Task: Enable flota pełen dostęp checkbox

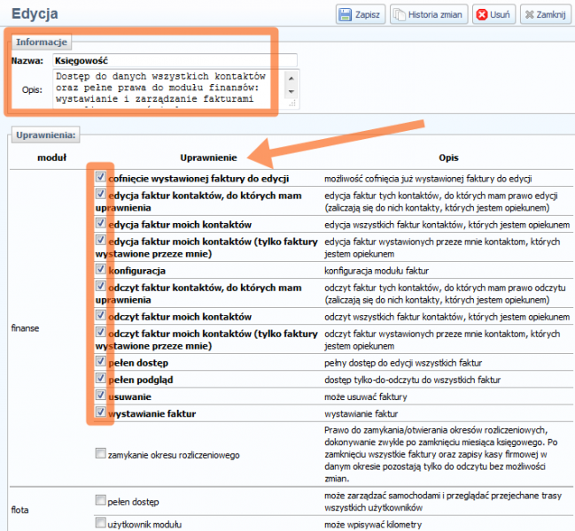Action: coord(100,501)
